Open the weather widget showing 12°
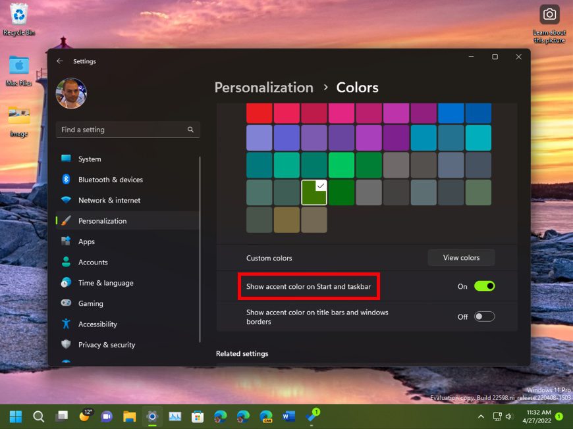Screen dimensions: 573x429 point(85,415)
